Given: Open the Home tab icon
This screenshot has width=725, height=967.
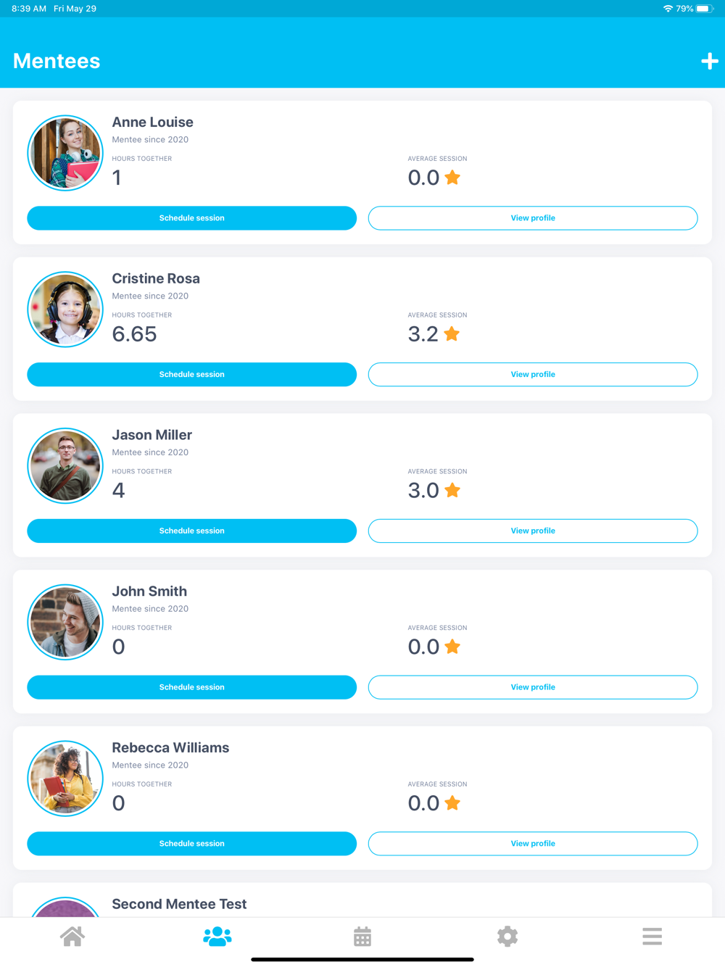Looking at the screenshot, I should tap(72, 937).
